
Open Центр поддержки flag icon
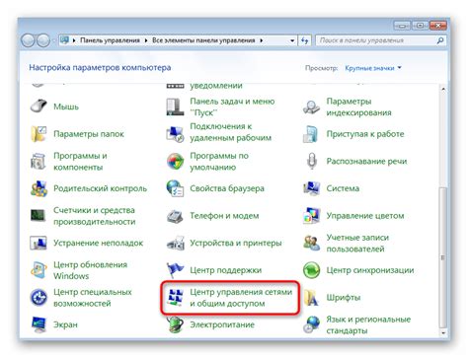pos(175,270)
